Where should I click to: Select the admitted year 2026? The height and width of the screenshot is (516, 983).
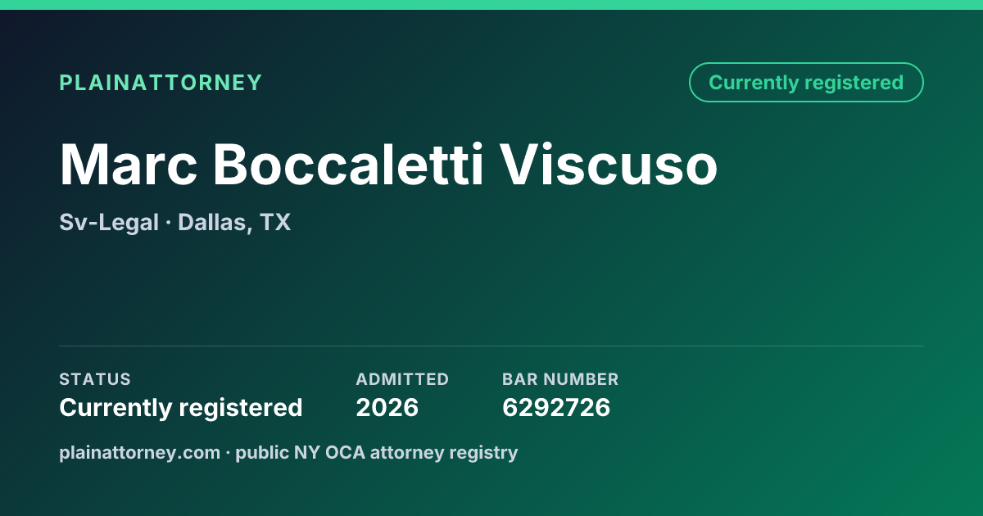click(x=387, y=407)
